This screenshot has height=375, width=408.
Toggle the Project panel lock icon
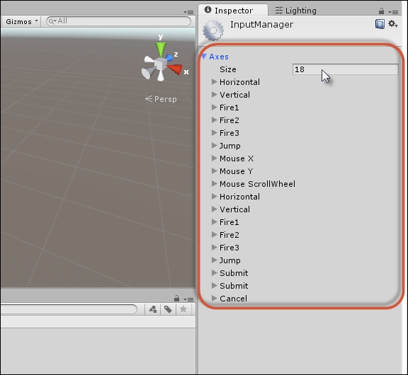pyautogui.click(x=176, y=298)
